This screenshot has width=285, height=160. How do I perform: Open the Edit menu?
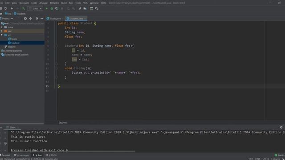(8, 3)
